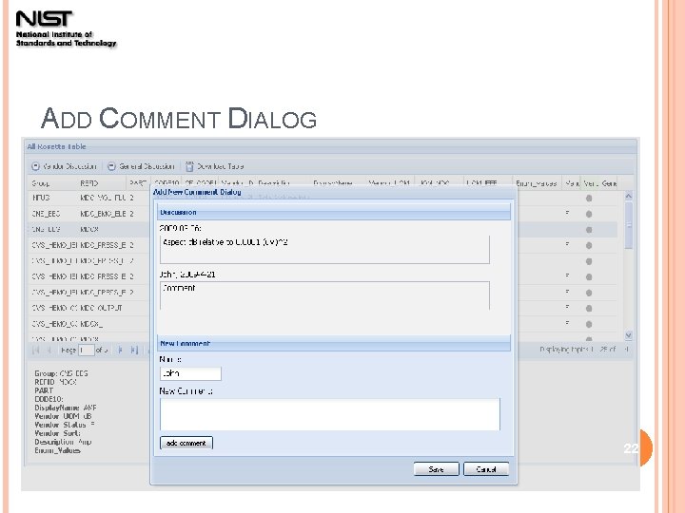Click the Add New Comment Dialog title bar
Screen dimensions: 685x513
click(x=334, y=192)
